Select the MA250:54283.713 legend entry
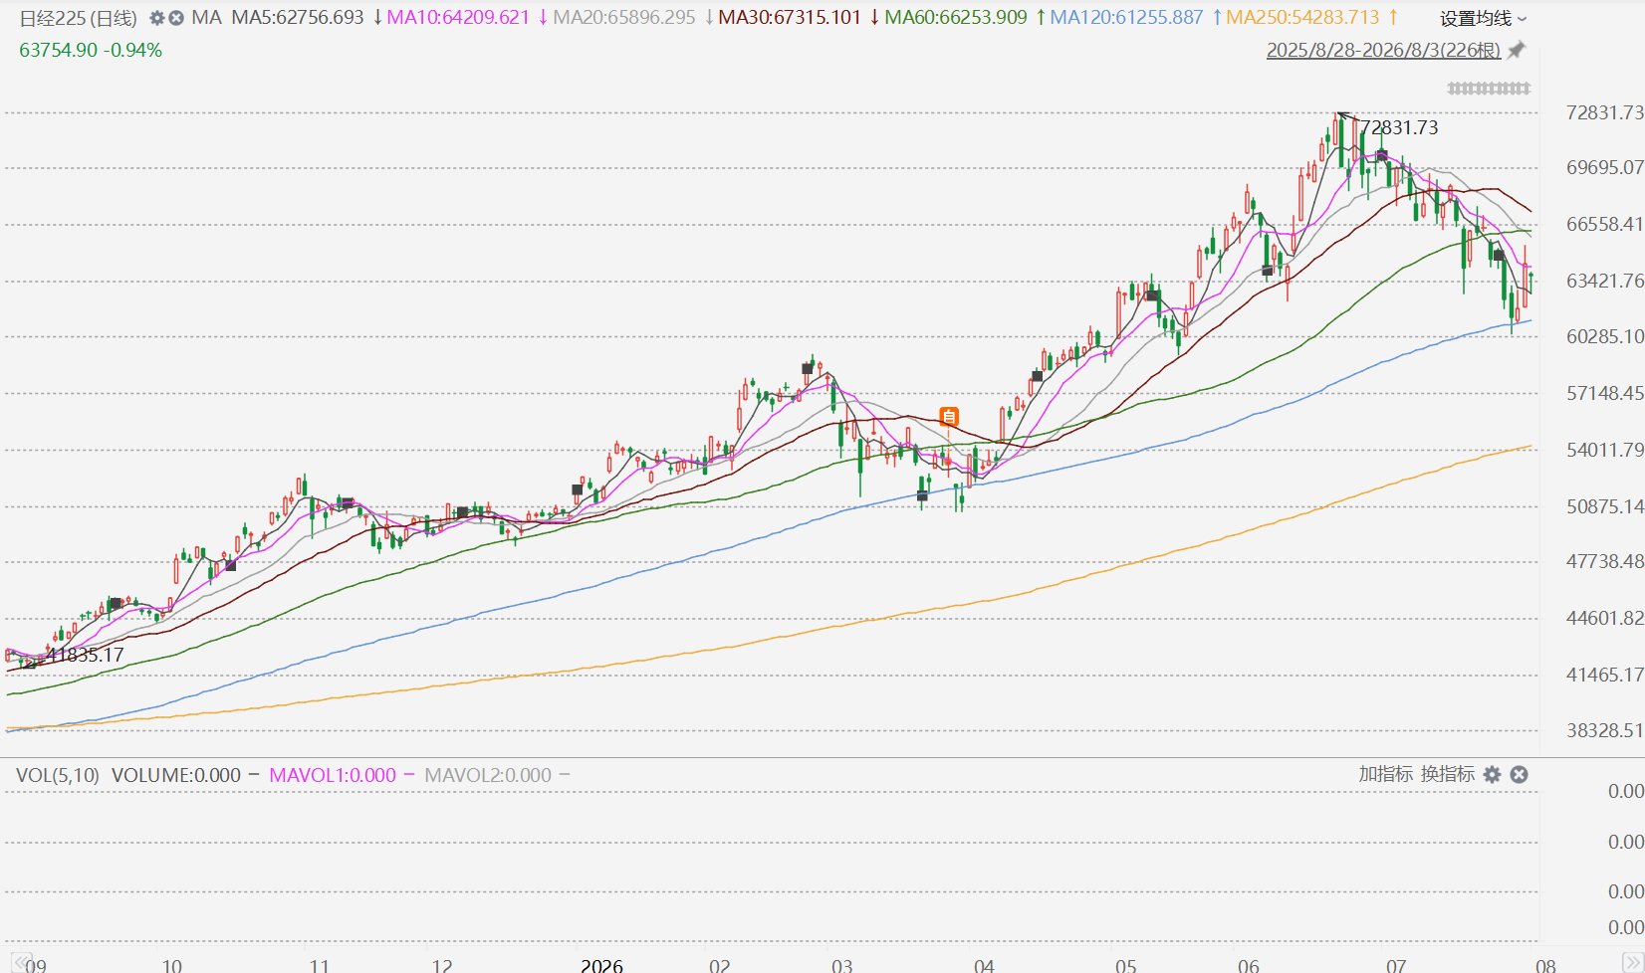 (1302, 18)
